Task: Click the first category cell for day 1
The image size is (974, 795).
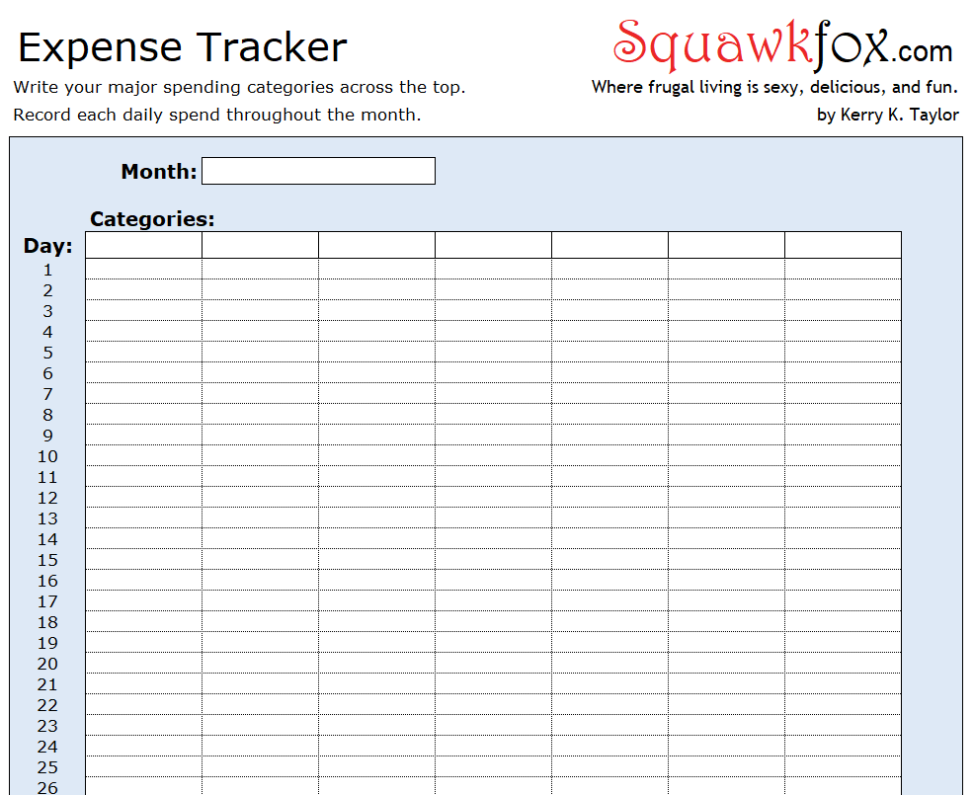Action: tap(143, 269)
